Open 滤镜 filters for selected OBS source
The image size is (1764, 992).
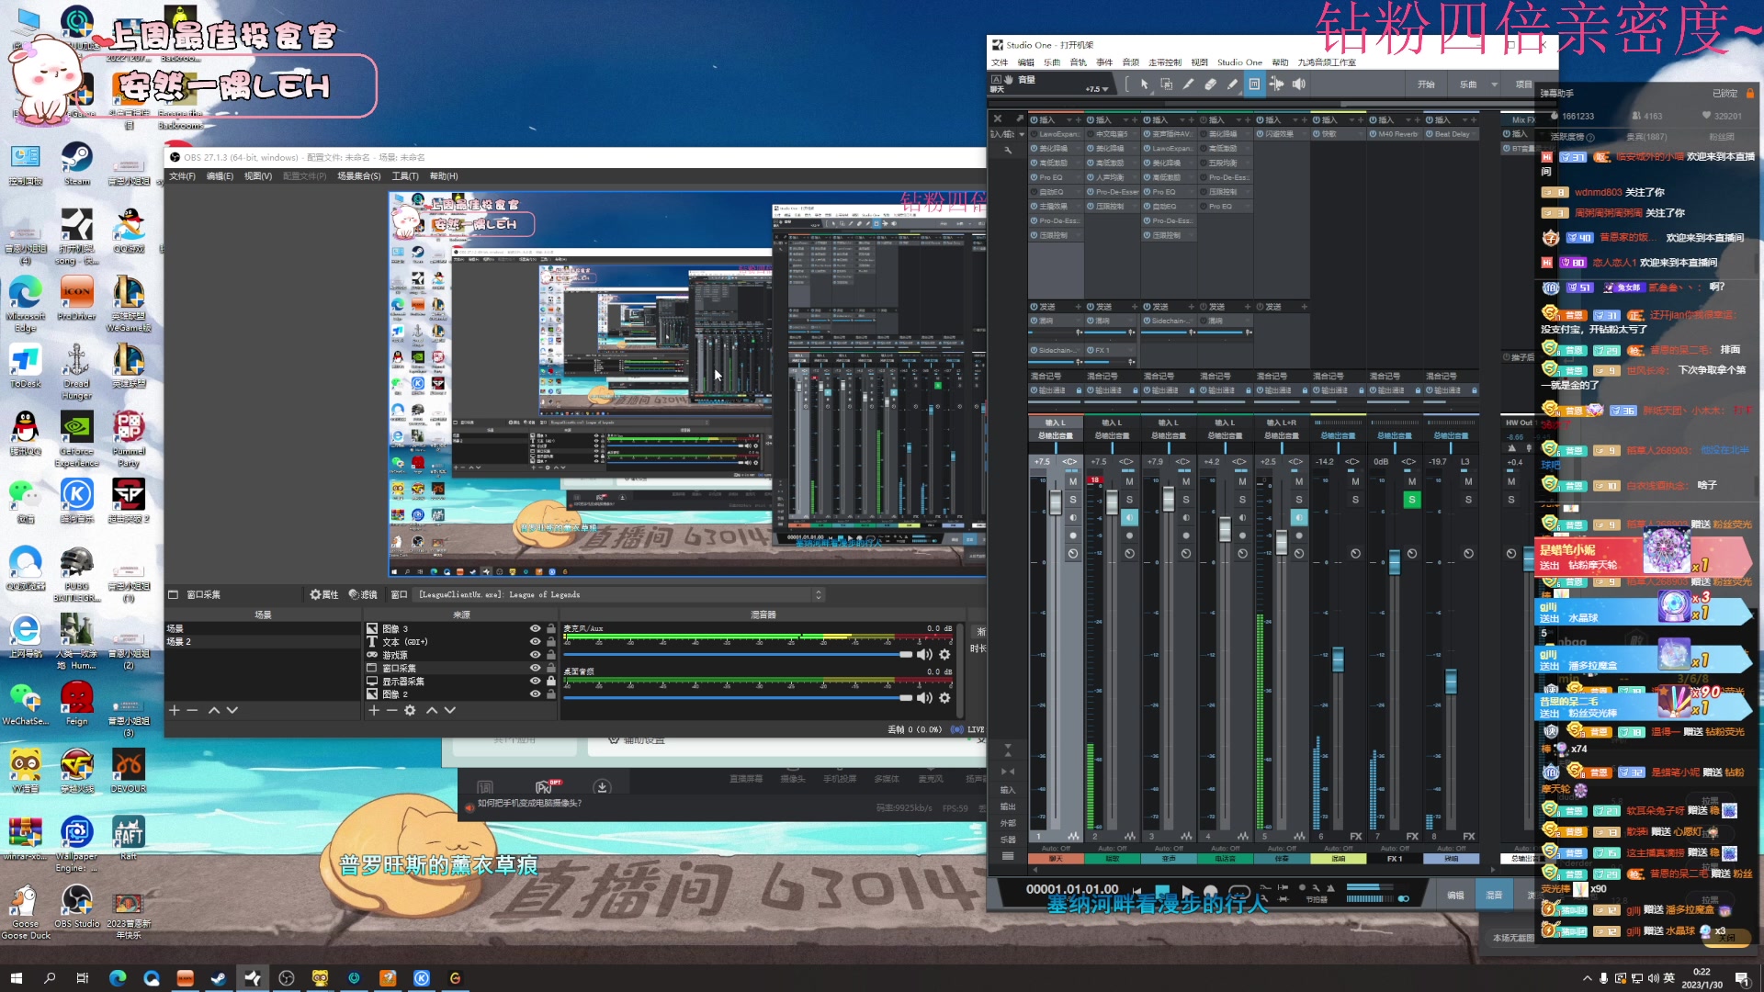[x=363, y=594]
